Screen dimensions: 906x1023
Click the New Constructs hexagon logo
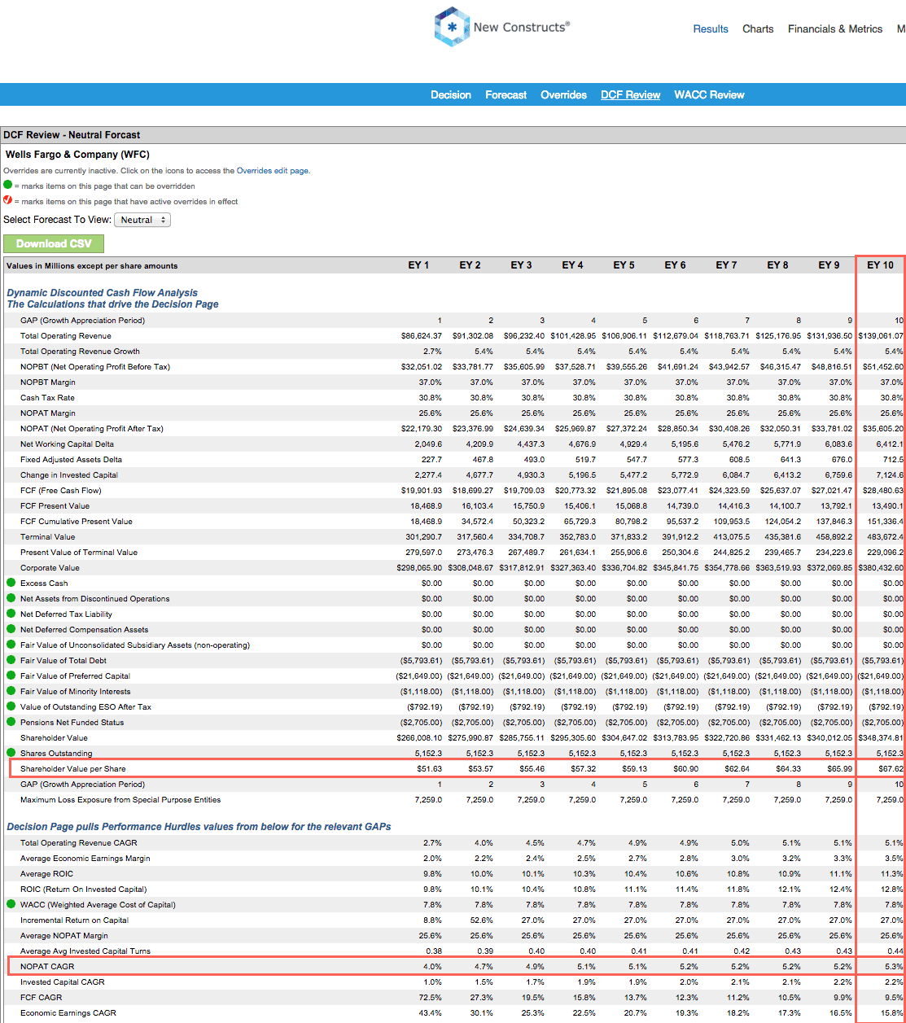[x=451, y=27]
